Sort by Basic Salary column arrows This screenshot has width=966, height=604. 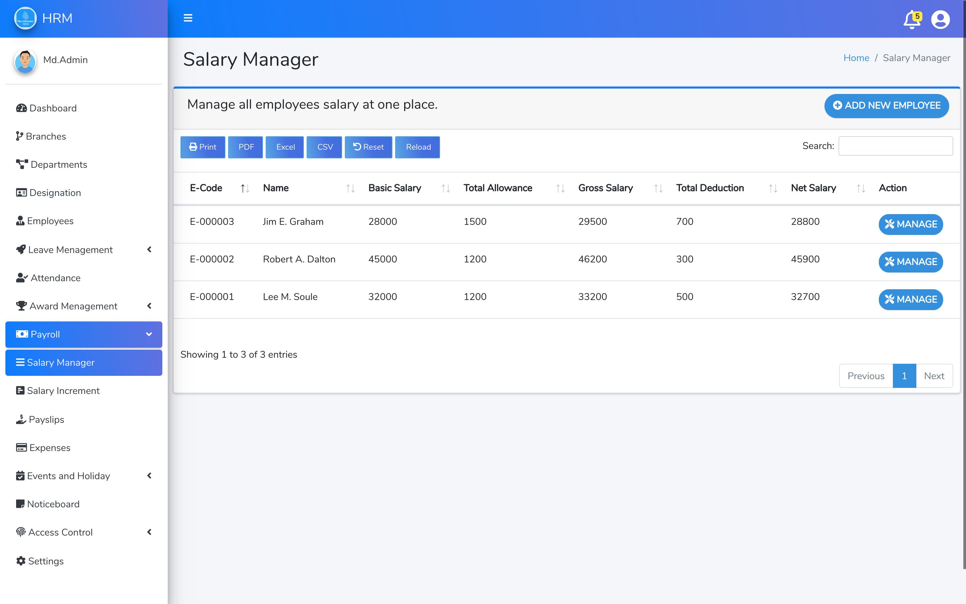[445, 188]
